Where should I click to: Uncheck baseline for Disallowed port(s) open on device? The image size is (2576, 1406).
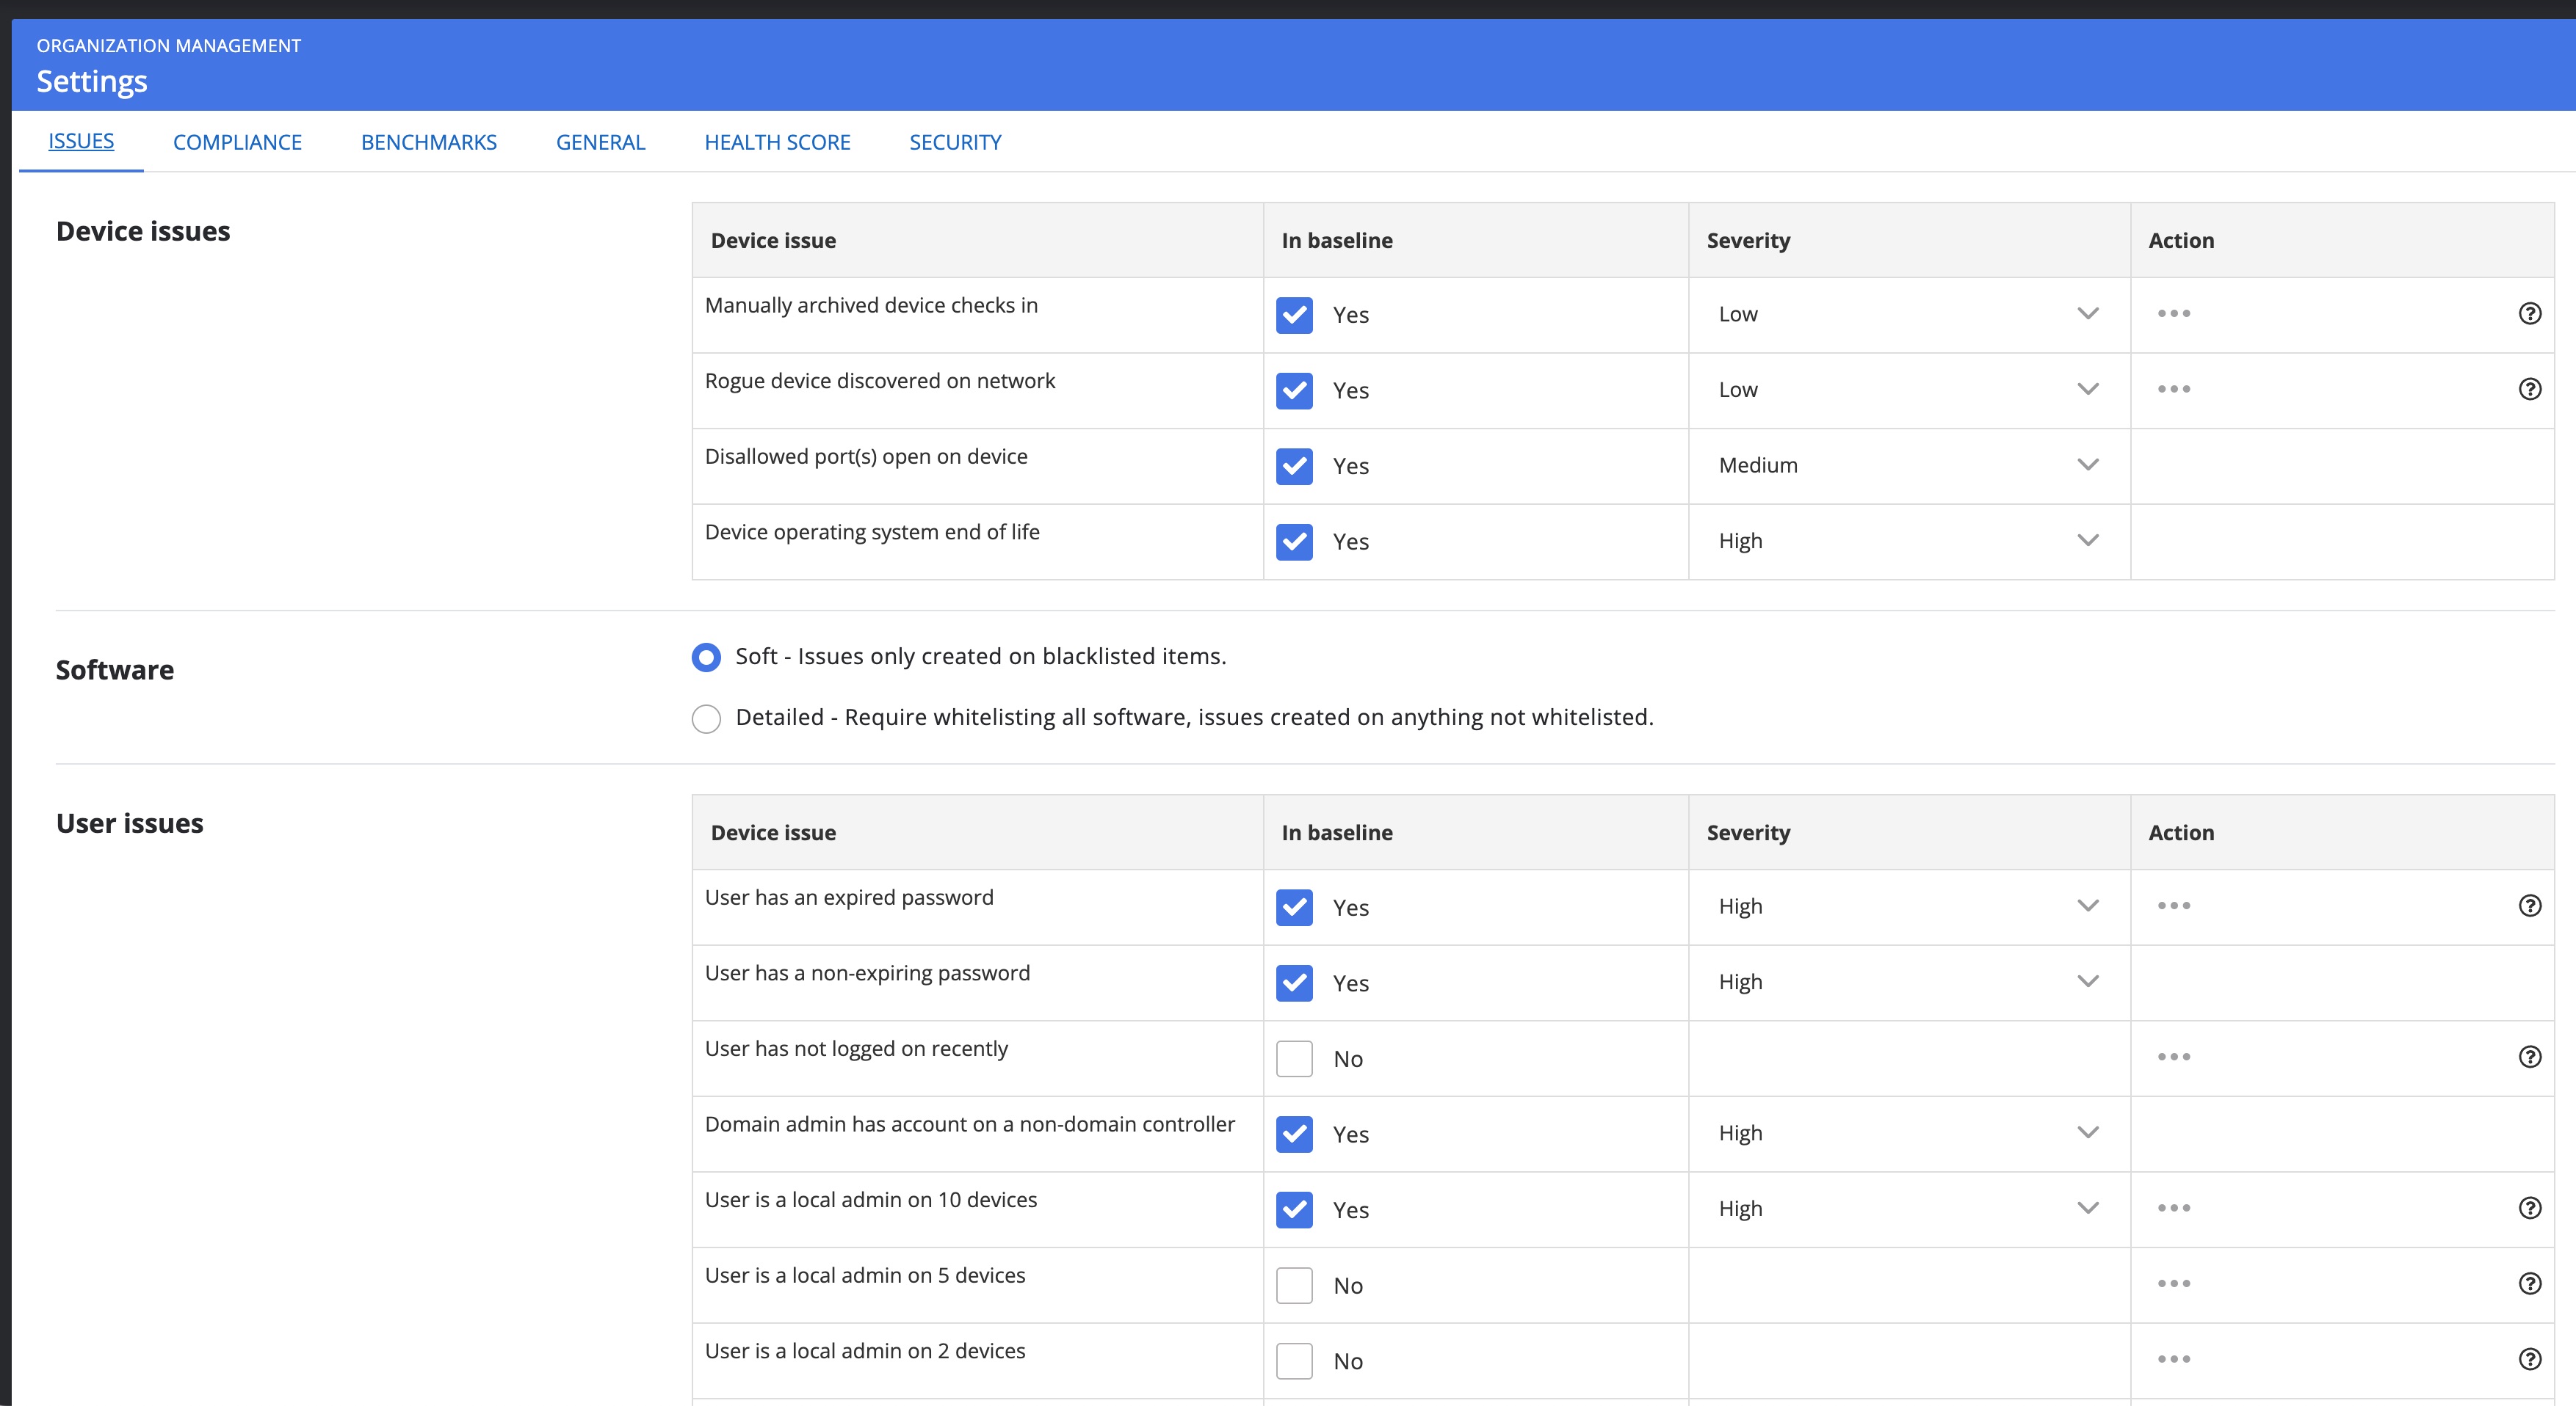[x=1294, y=467]
